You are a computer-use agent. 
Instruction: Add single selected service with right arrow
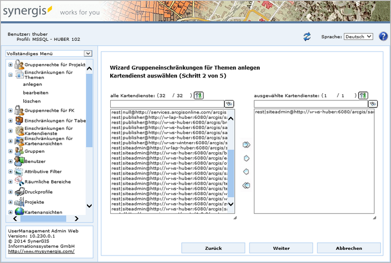click(246, 158)
